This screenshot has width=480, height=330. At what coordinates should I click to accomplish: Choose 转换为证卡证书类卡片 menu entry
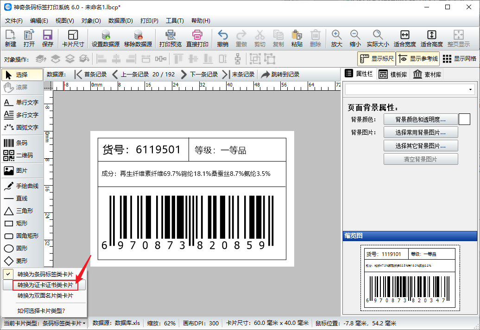(x=45, y=285)
